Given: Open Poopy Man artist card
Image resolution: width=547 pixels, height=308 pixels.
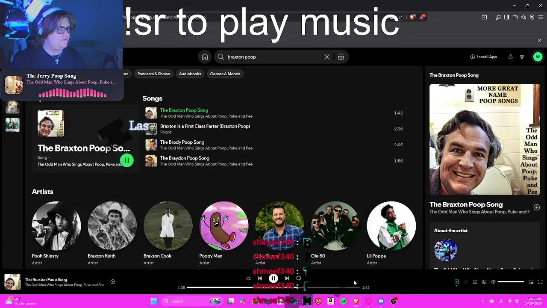Looking at the screenshot, I should 224,234.
